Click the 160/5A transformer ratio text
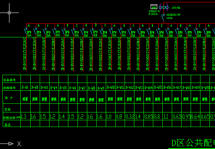Screen dimensions: 215x149 pos(176,8)
